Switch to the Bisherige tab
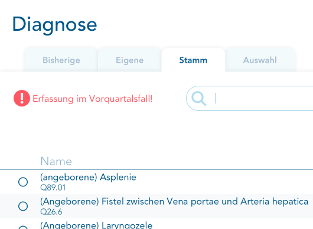Image resolution: width=313 pixels, height=229 pixels. [x=61, y=60]
